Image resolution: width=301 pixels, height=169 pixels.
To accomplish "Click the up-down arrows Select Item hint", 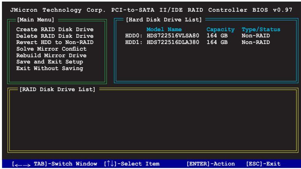I will [x=132, y=164].
